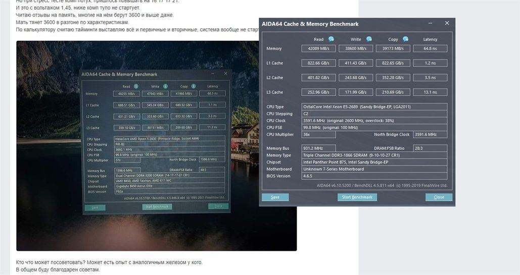Click L1 Cache Read value 822.66 GB/s
520x275 pixels.
click(x=318, y=63)
